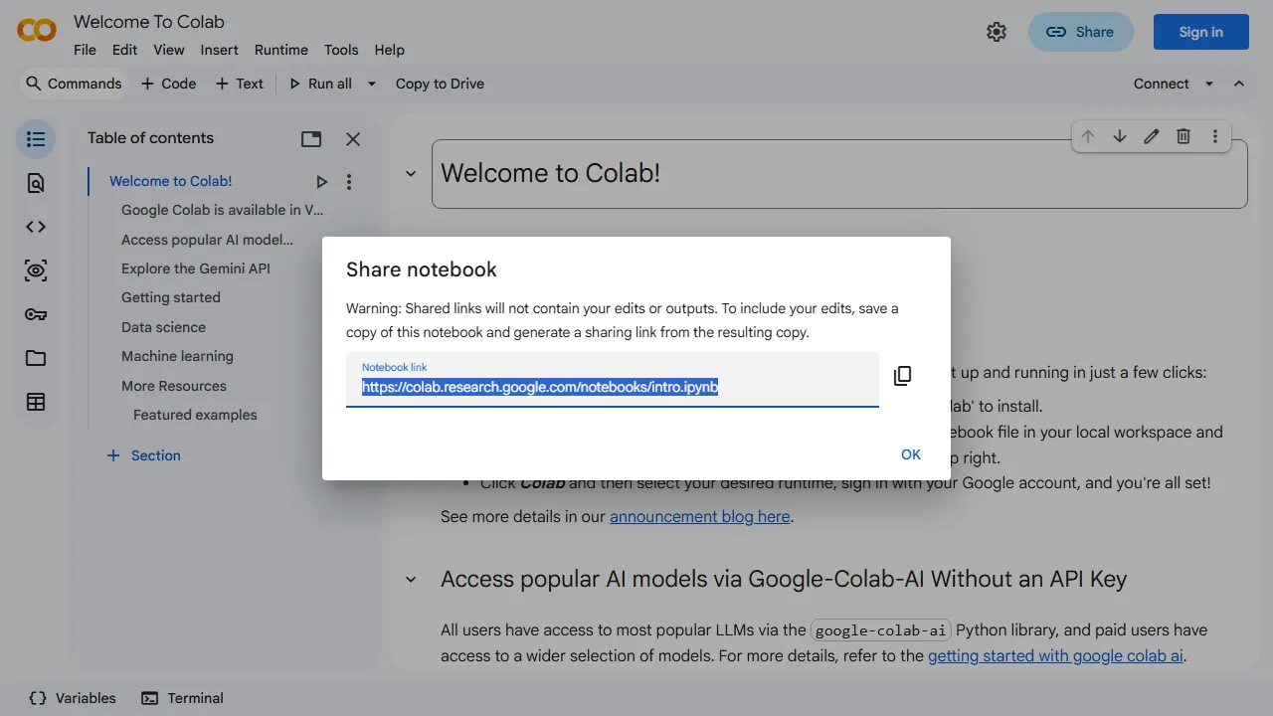Open the announcement blog here link
1273x716 pixels.
tap(700, 516)
